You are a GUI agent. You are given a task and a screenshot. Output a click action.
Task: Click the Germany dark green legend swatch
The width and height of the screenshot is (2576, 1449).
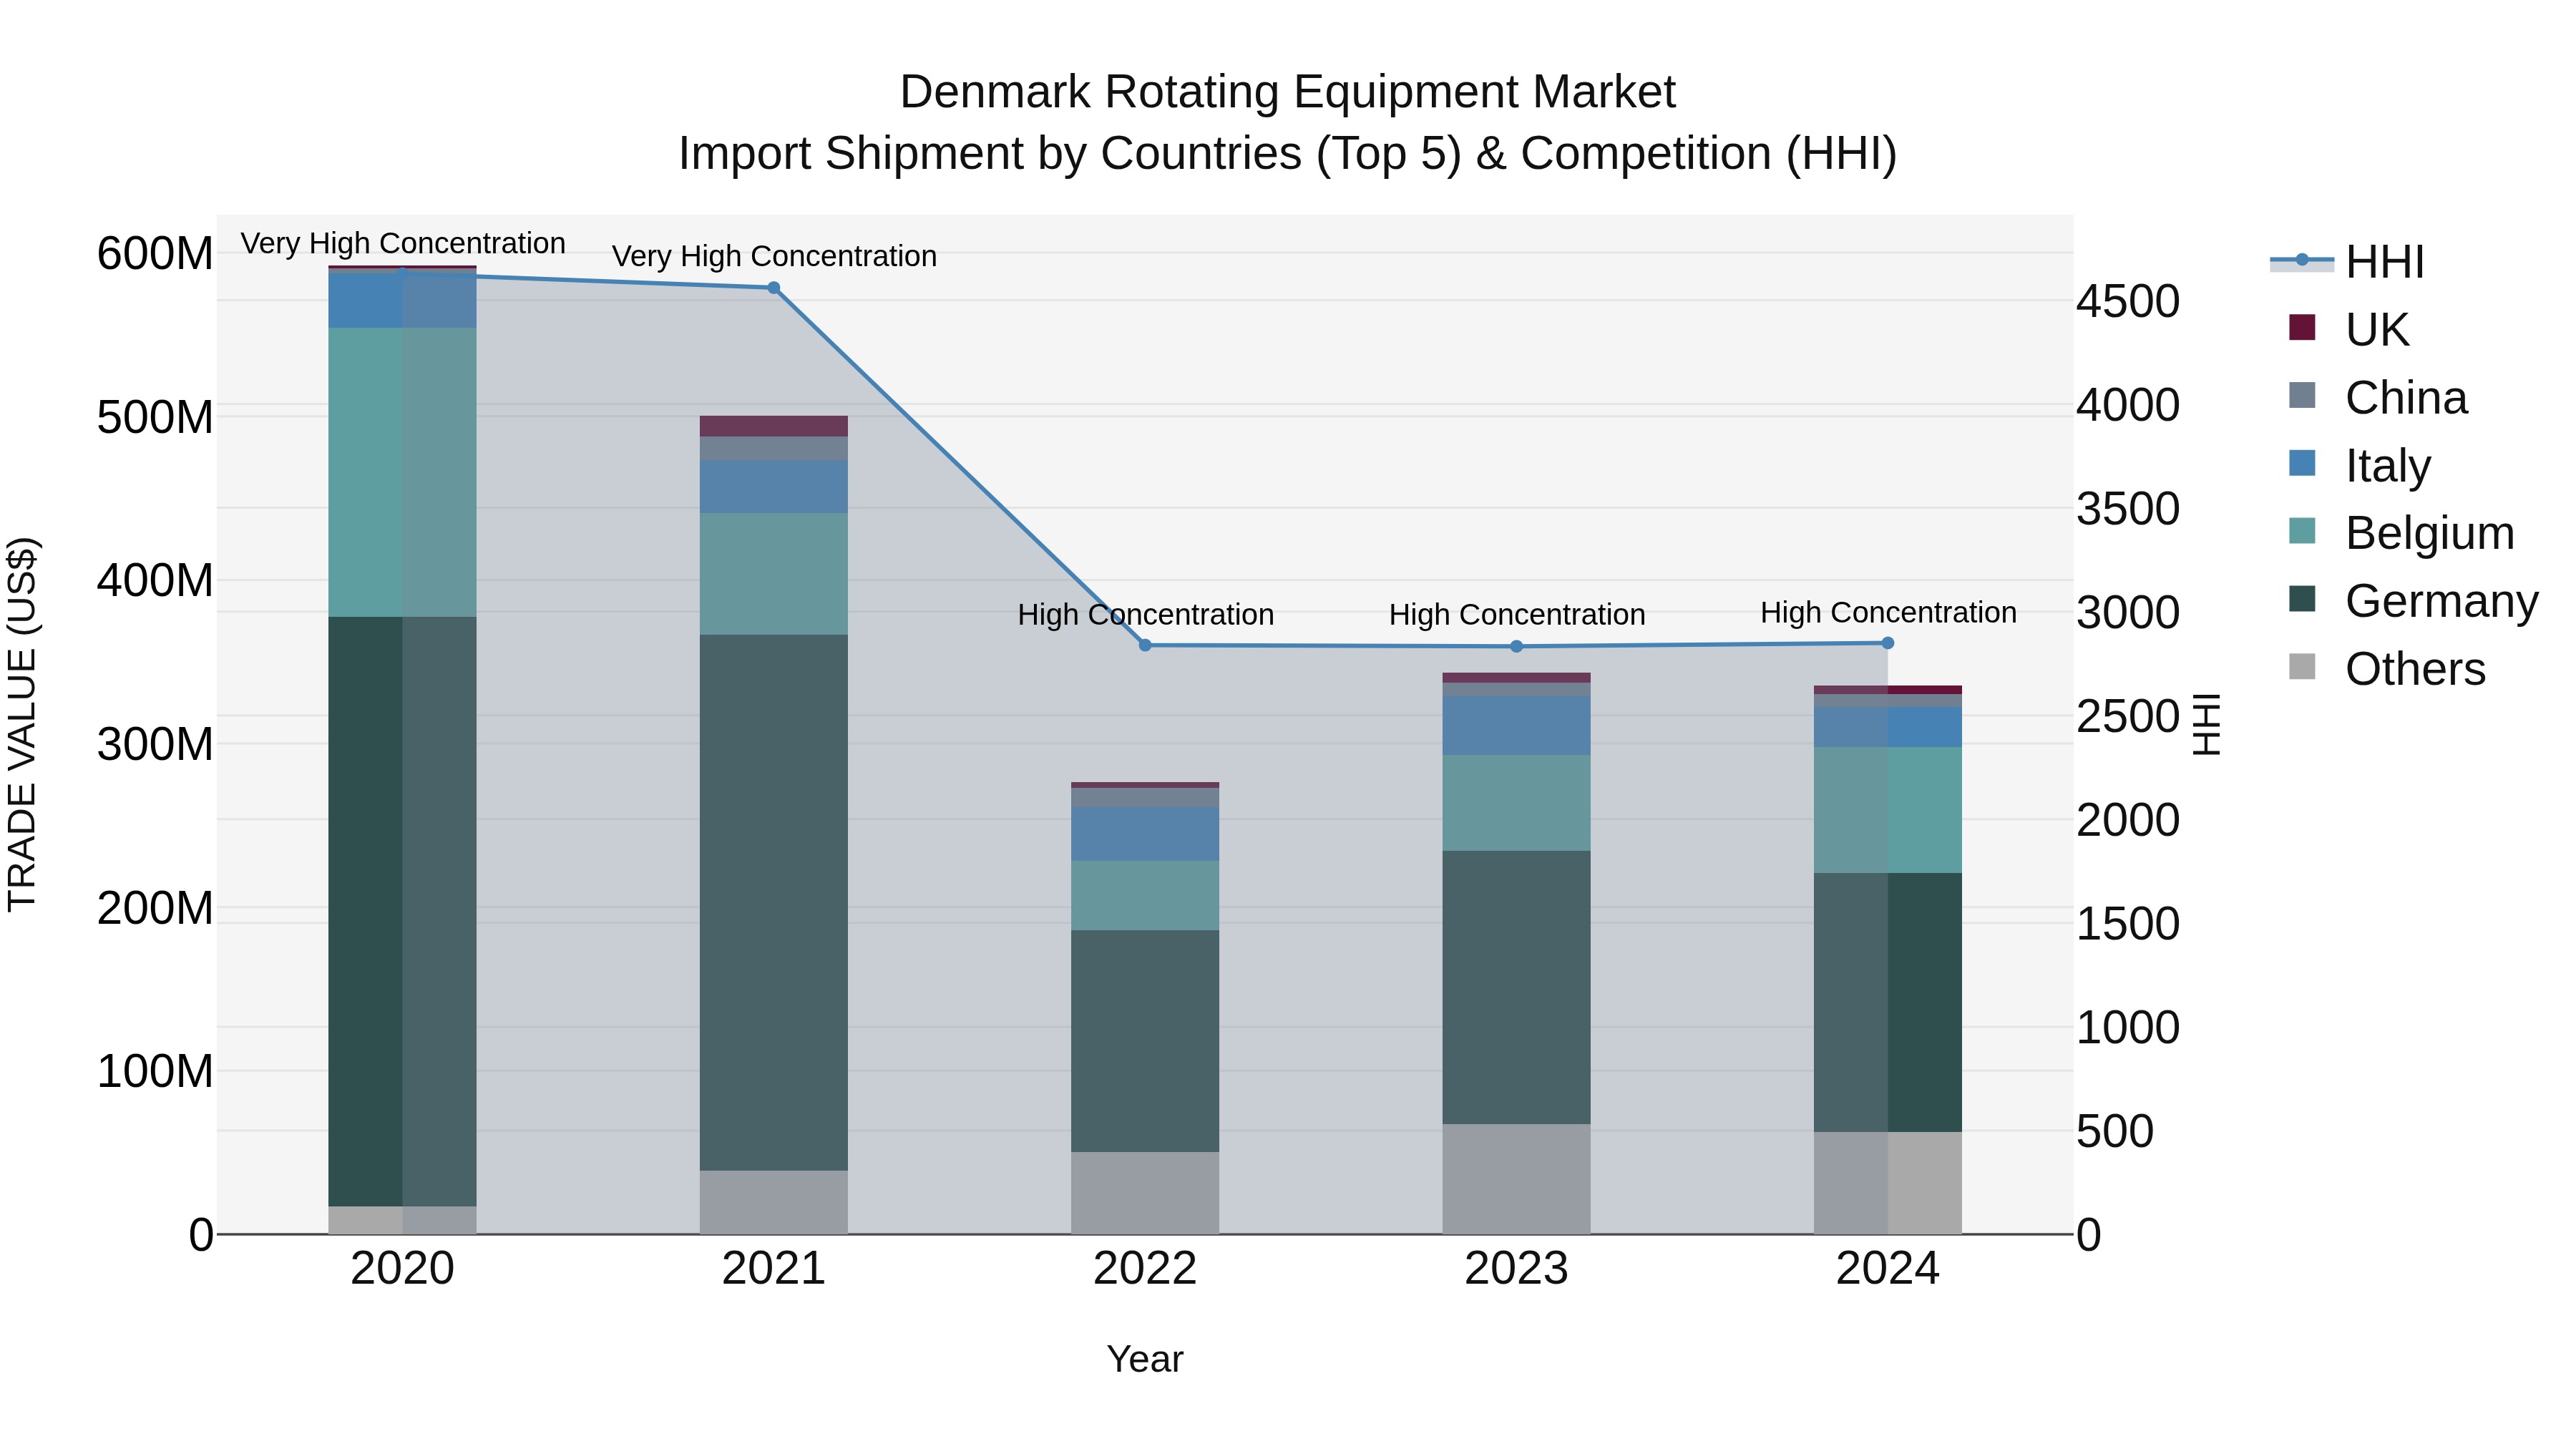2302,598
